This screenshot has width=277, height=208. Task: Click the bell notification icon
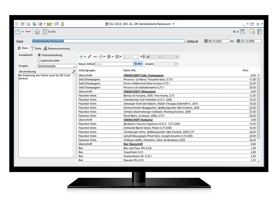point(62,24)
